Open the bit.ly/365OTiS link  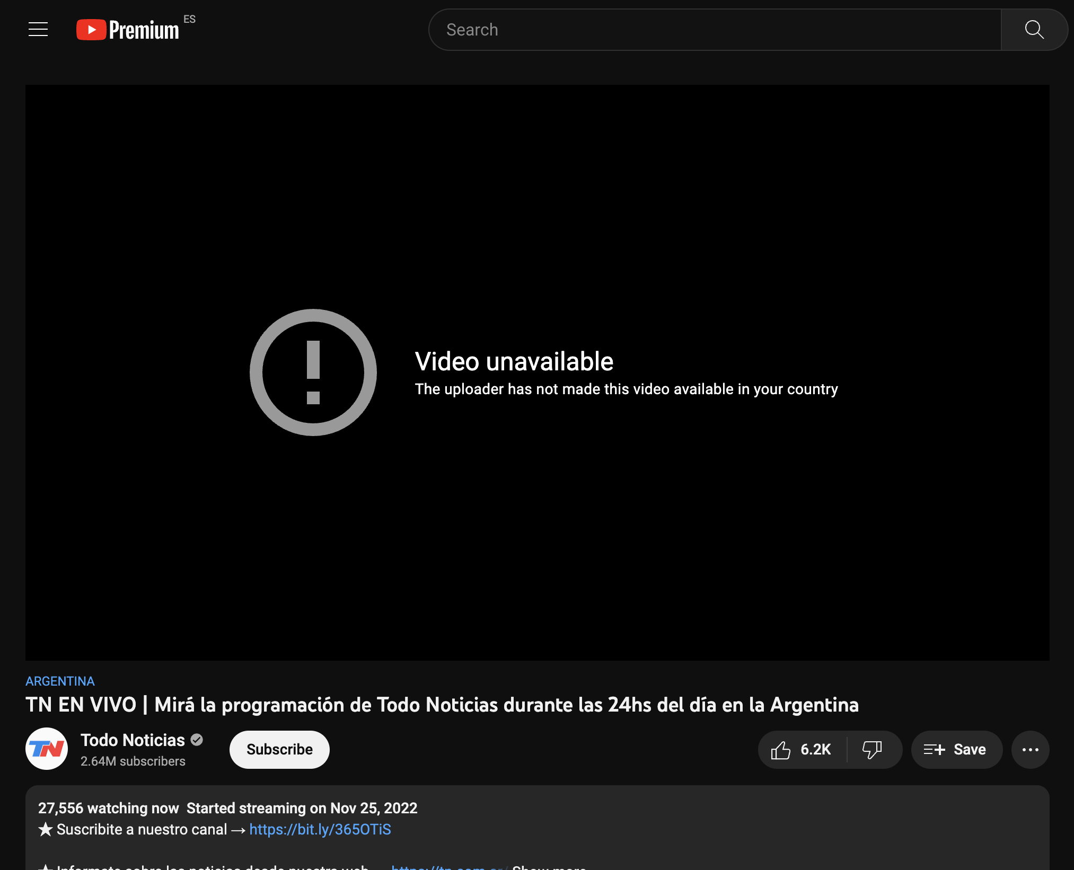pyautogui.click(x=320, y=829)
